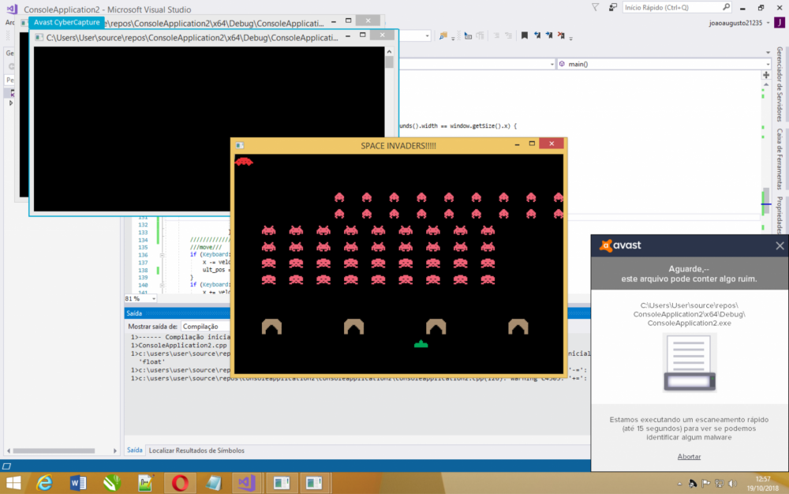Open the toolbar overflow options arrow

[x=571, y=37]
